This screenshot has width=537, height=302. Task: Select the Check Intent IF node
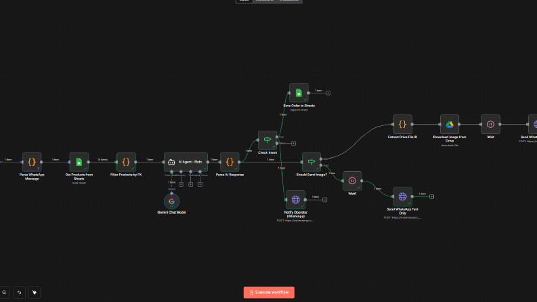coord(267,140)
